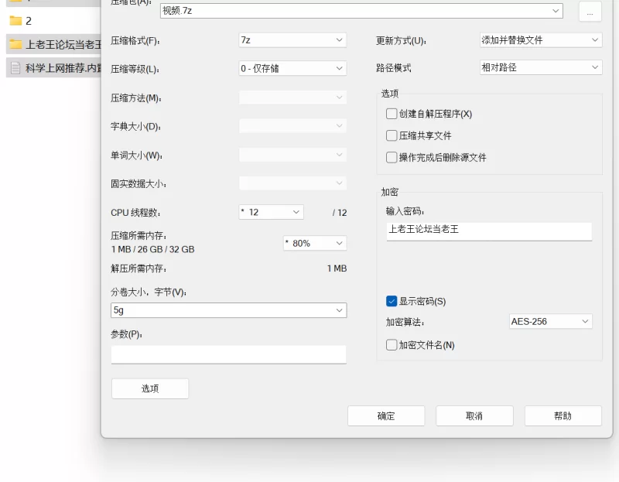Uncheck the 显示密码(S) checkbox
The image size is (619, 482).
coord(392,301)
